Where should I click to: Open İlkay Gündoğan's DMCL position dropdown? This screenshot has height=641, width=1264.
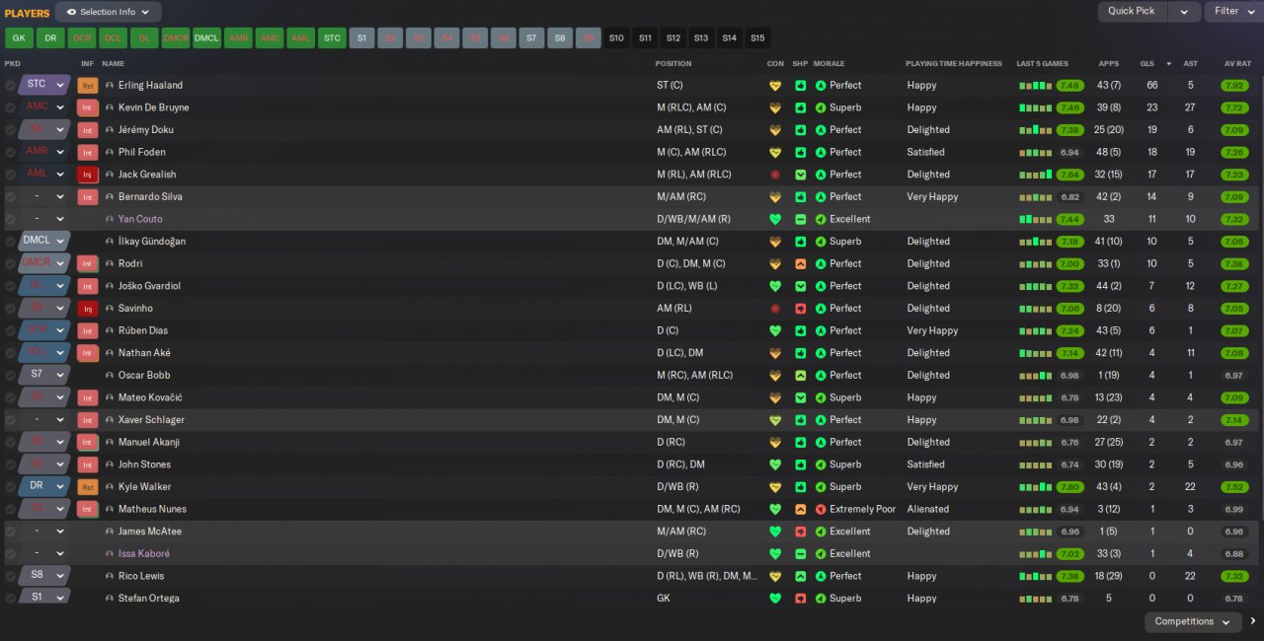44,241
